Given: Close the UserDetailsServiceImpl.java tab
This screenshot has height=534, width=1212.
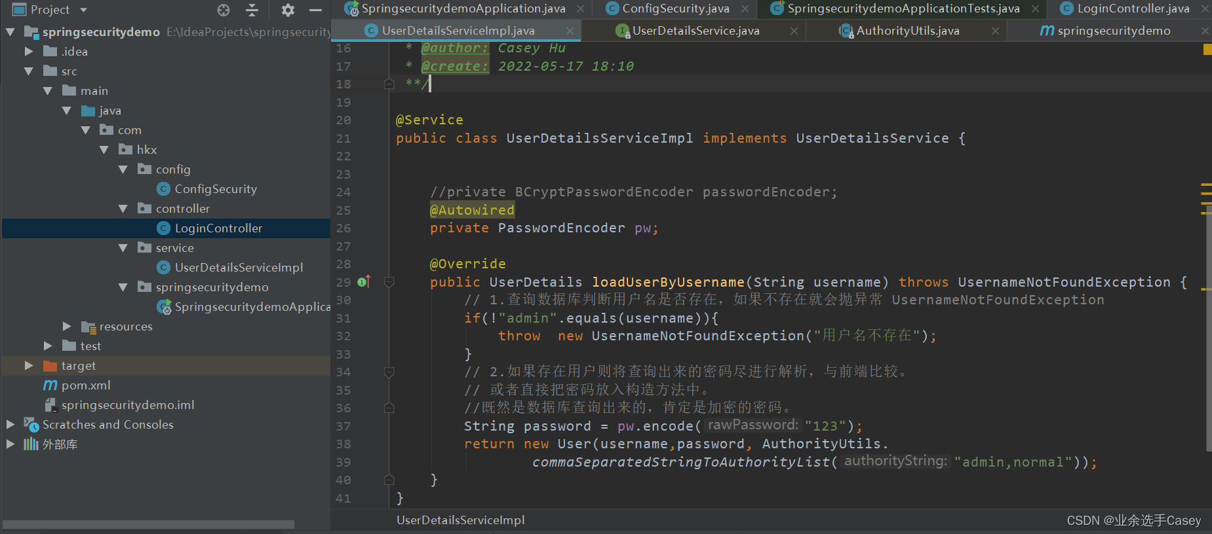Looking at the screenshot, I should pyautogui.click(x=570, y=31).
